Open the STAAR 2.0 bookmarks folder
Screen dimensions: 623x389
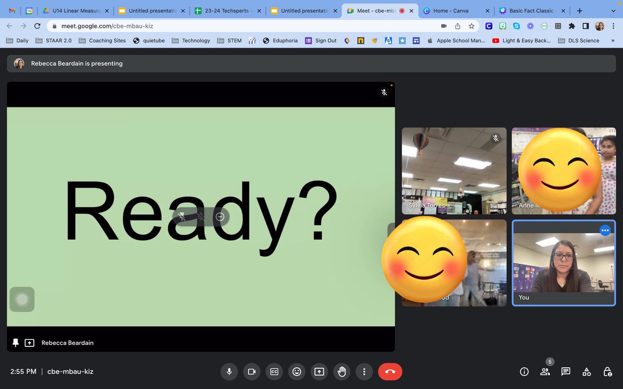(x=53, y=40)
